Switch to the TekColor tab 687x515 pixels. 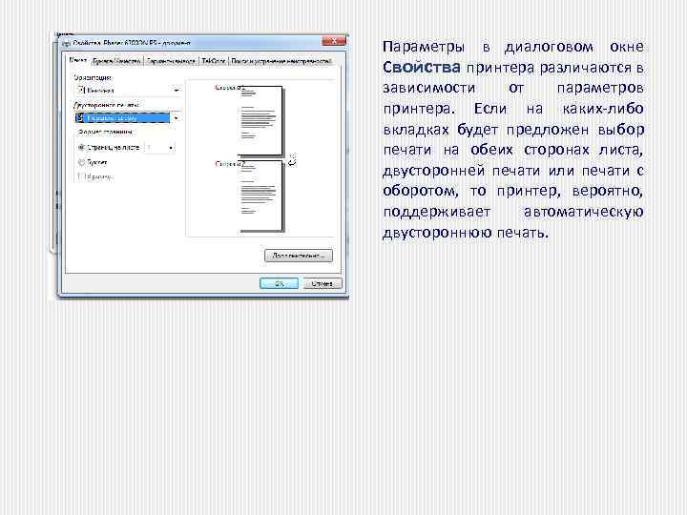tap(214, 61)
